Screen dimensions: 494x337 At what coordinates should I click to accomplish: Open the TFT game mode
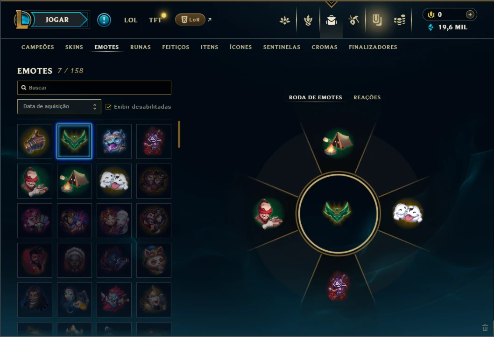coord(155,20)
